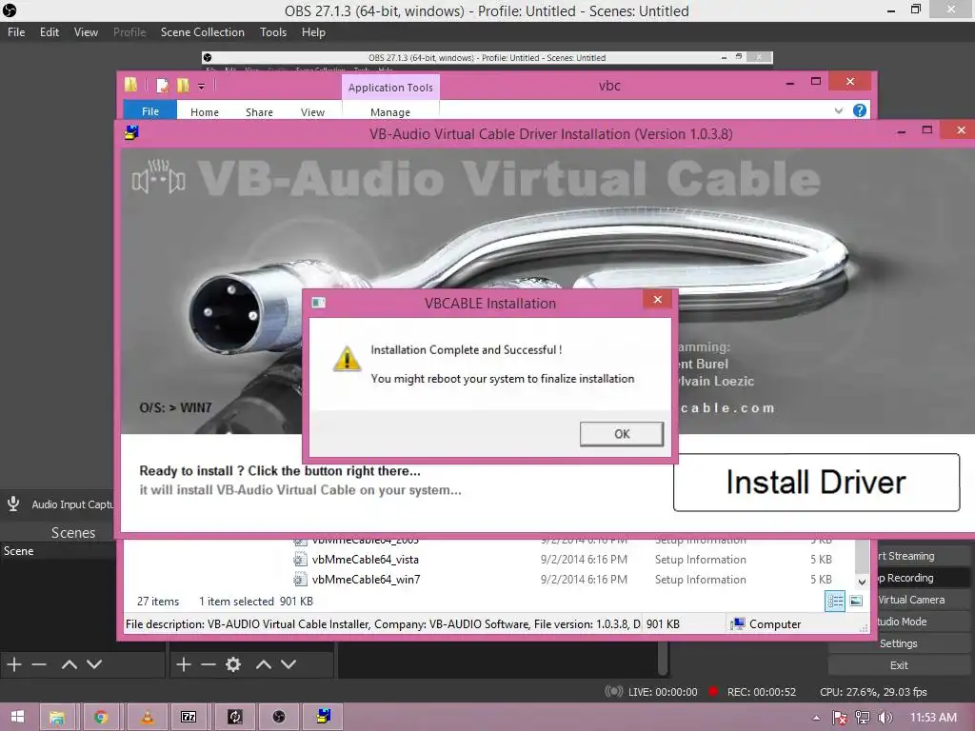Click the folder icon in Explorer title bar
This screenshot has width=975, height=731.
click(130, 85)
